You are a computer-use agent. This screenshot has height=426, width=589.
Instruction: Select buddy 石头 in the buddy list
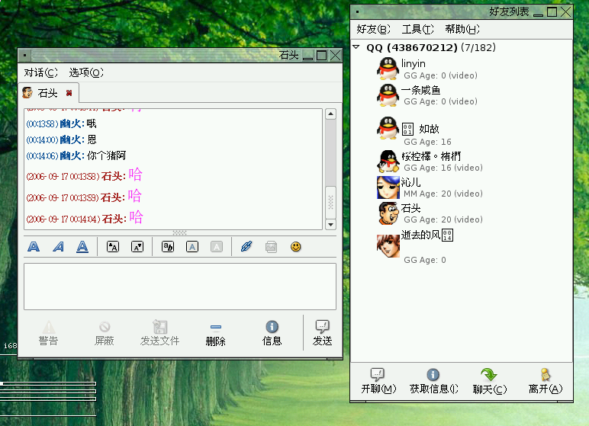click(462, 213)
